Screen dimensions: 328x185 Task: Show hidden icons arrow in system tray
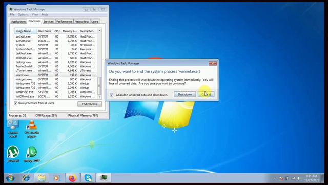(275, 178)
